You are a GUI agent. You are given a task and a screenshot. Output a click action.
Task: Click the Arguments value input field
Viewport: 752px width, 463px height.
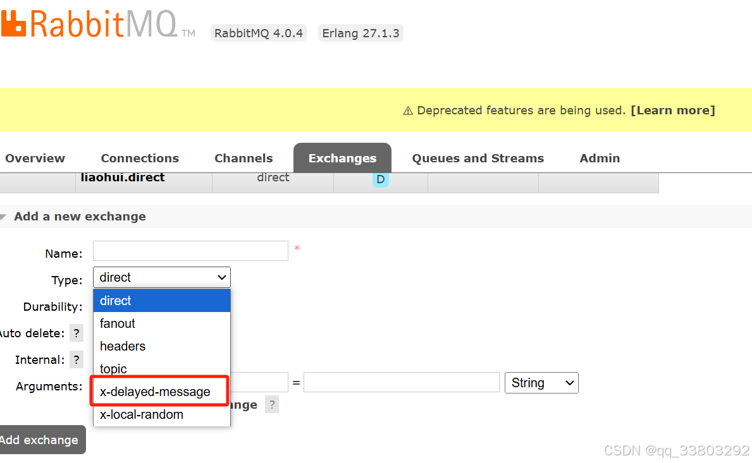(x=402, y=382)
